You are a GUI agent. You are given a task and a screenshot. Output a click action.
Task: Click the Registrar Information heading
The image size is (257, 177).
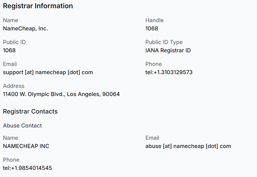[x=38, y=6]
